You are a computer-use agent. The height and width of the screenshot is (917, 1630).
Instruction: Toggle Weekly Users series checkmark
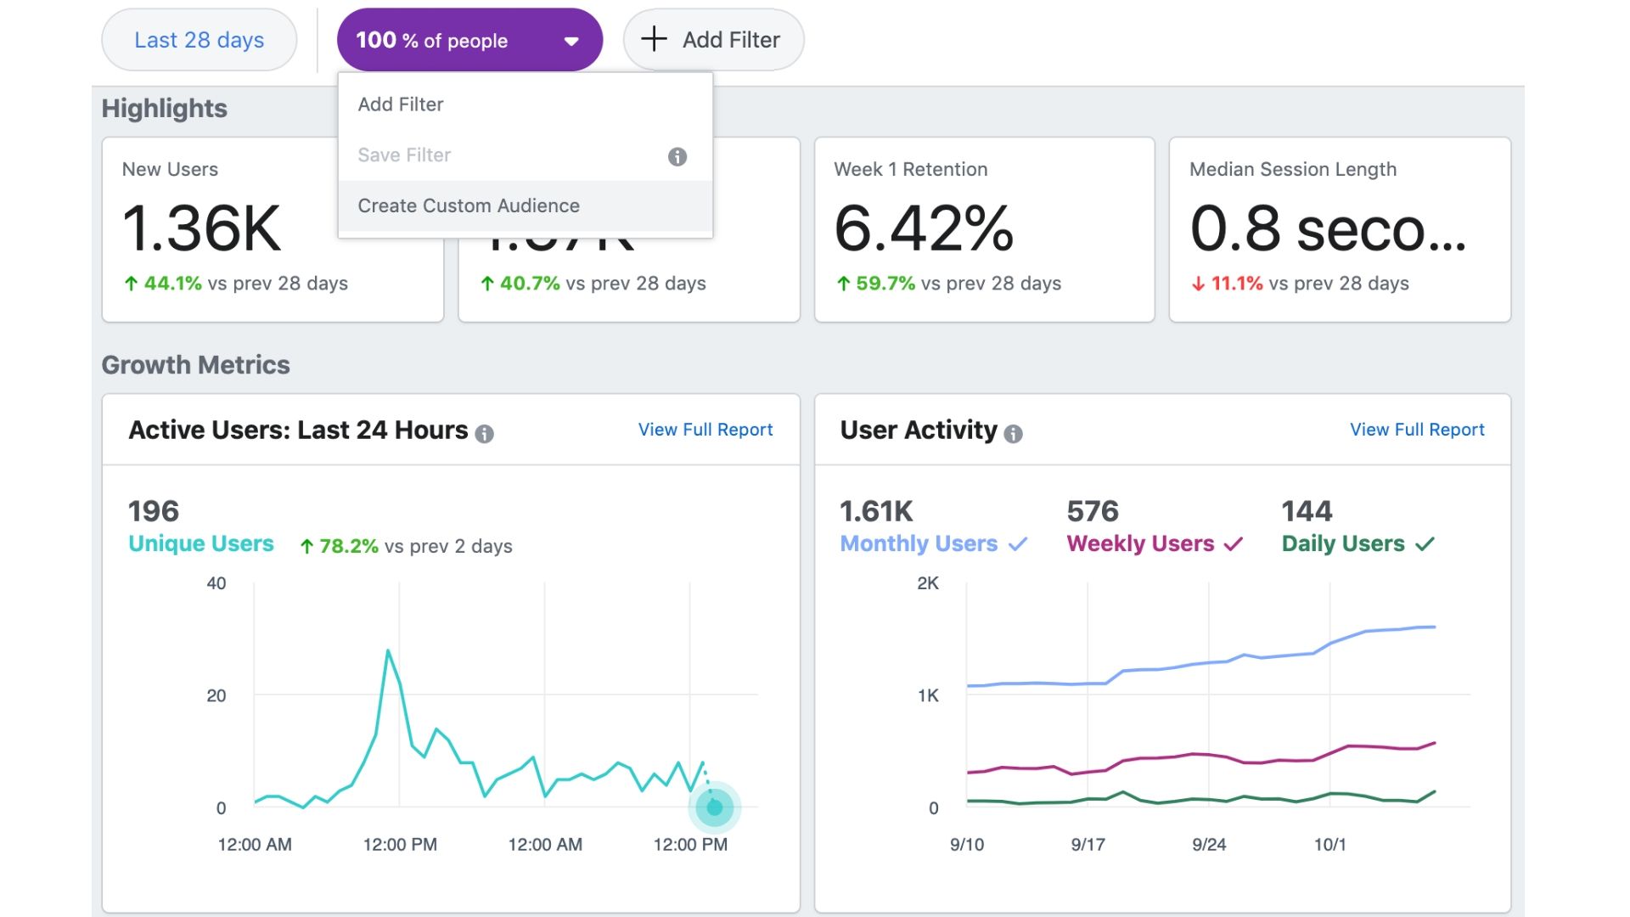[x=1234, y=544]
